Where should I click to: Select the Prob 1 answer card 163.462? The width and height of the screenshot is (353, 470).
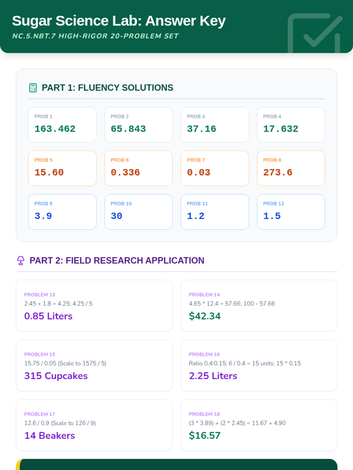[x=62, y=125]
